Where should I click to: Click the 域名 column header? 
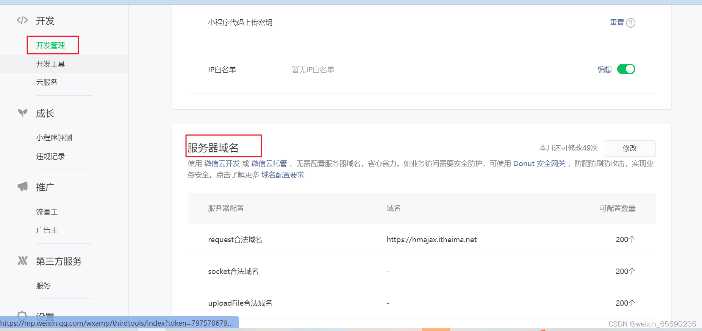[x=394, y=208]
